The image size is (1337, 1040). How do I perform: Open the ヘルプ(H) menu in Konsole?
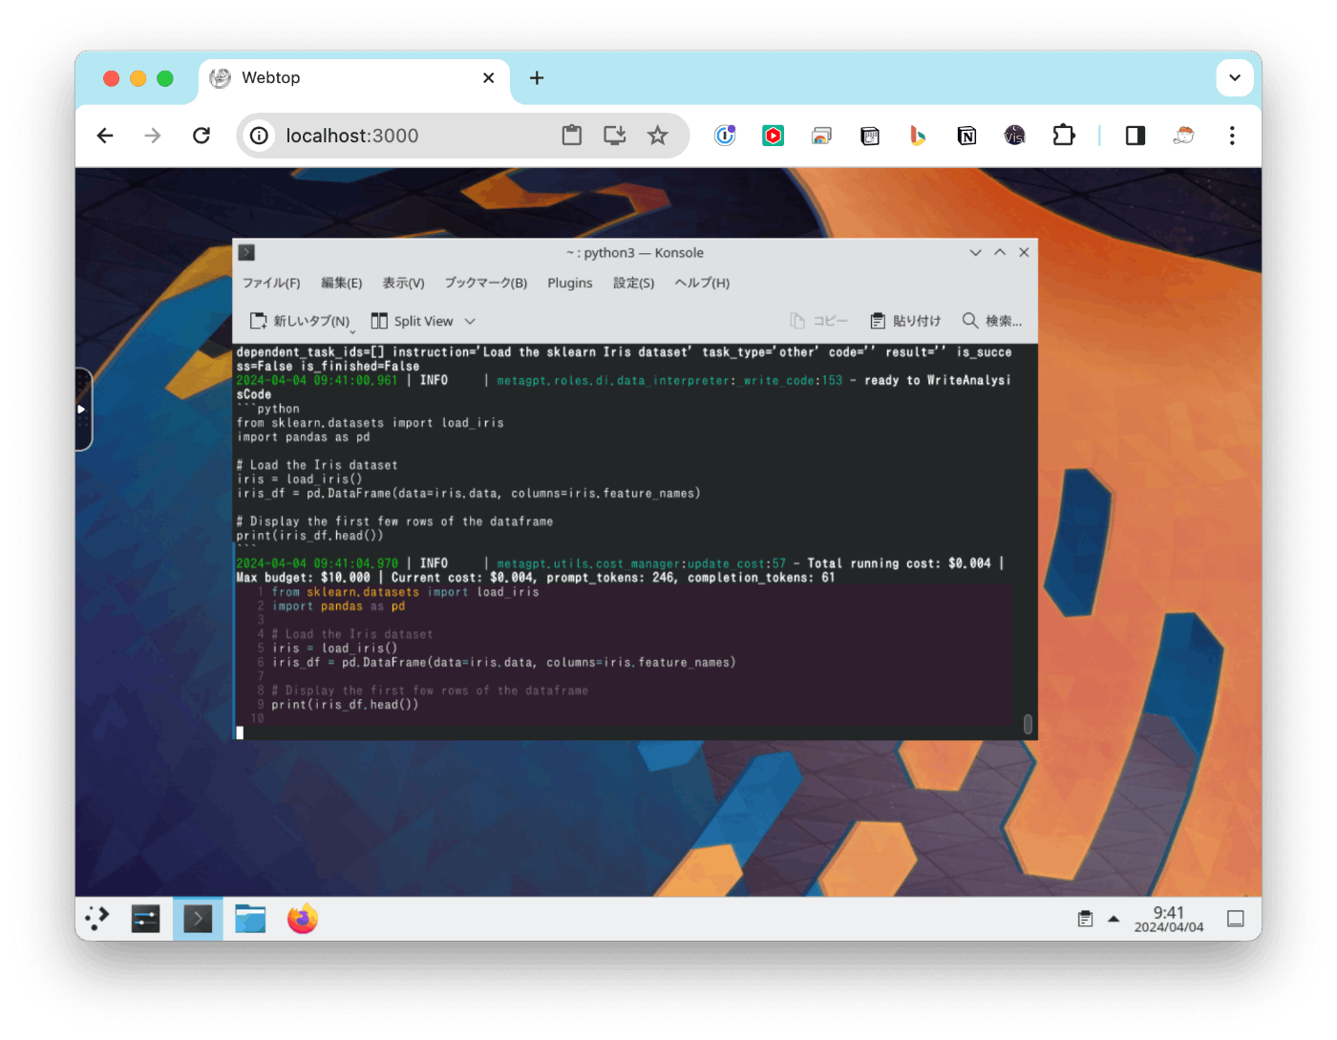click(702, 284)
